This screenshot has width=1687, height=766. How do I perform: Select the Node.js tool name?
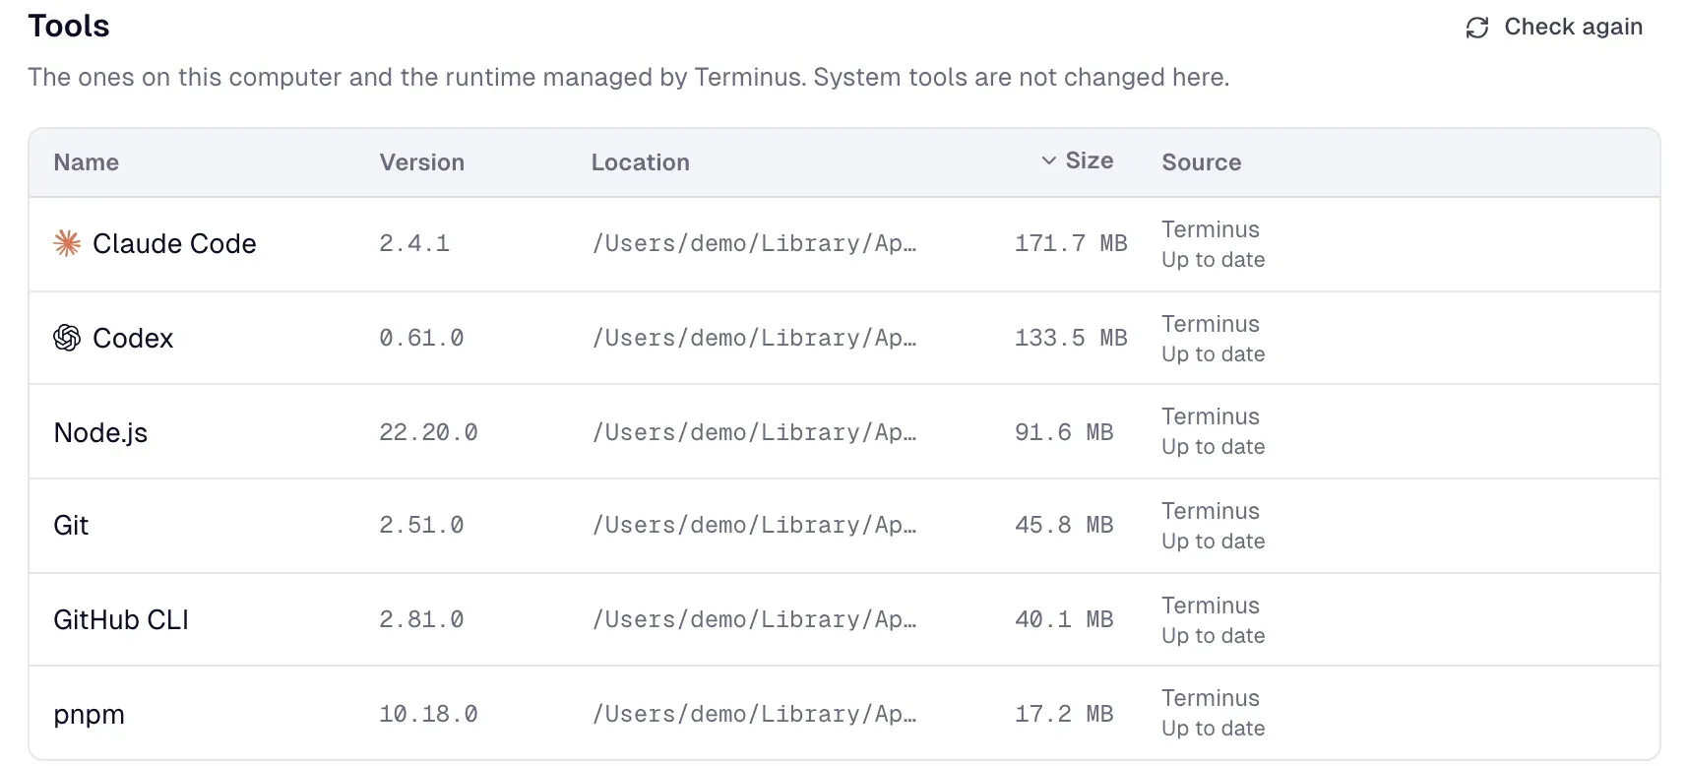(x=100, y=432)
